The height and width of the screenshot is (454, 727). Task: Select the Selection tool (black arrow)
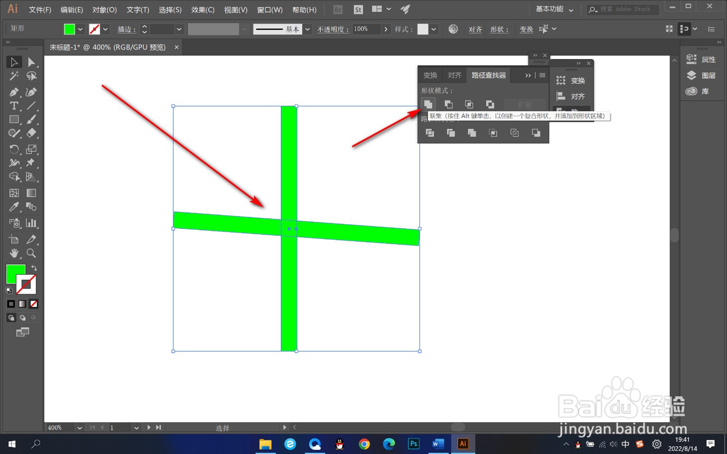click(14, 62)
